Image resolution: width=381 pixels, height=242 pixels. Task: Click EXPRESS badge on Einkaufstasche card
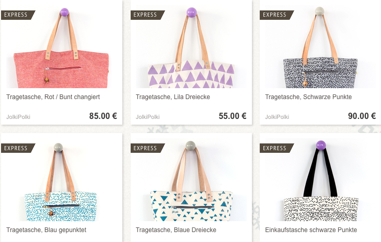point(277,148)
